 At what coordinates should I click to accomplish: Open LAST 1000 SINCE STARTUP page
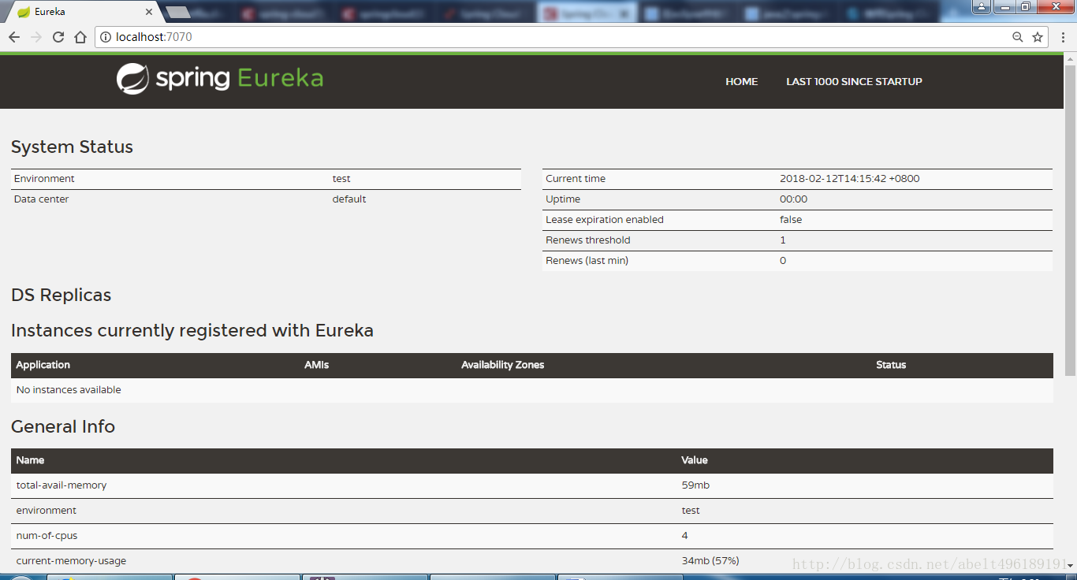pyautogui.click(x=854, y=81)
